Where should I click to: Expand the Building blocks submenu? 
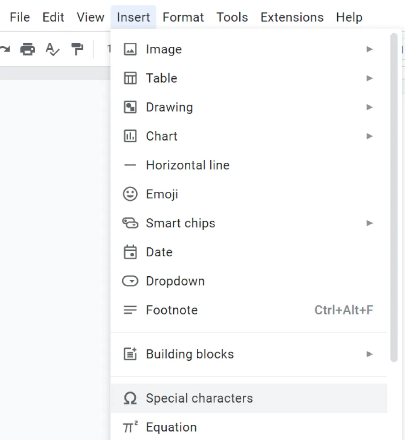pos(369,354)
